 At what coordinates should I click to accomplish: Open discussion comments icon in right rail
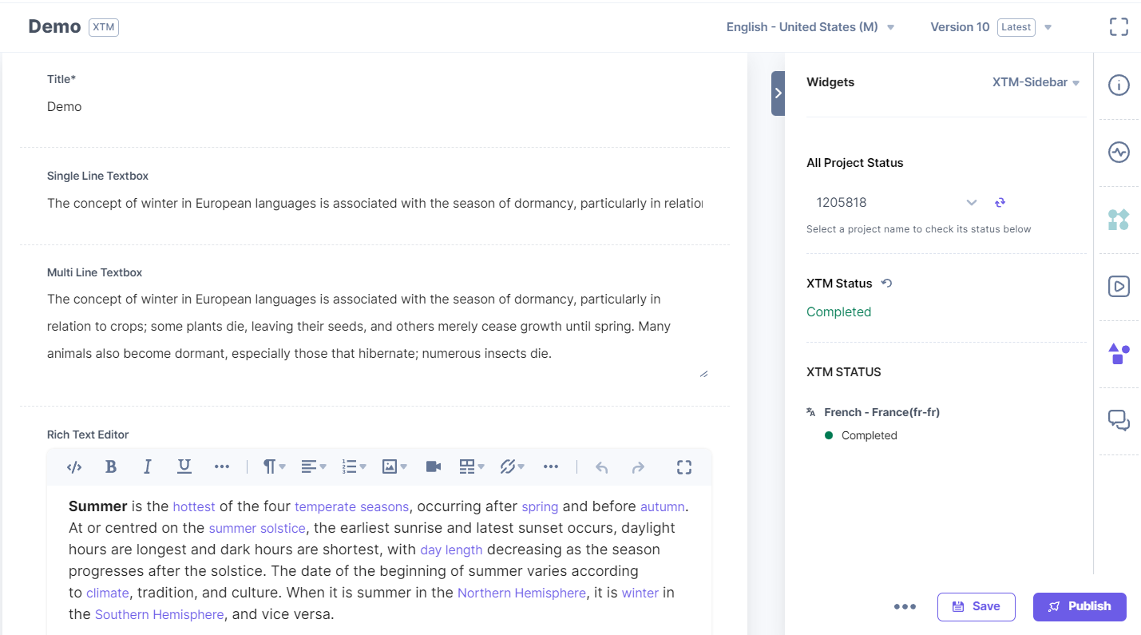click(1119, 420)
